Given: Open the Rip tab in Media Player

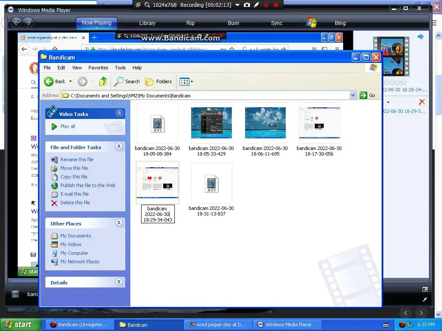Looking at the screenshot, I should (190, 23).
